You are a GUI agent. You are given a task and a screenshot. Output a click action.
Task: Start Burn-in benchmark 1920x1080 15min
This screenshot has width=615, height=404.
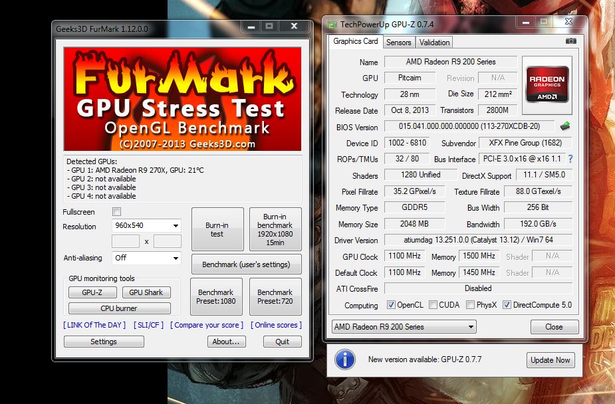pyautogui.click(x=275, y=229)
